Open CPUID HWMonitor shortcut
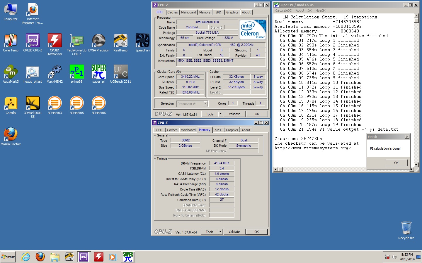The width and height of the screenshot is (422, 263). point(55,45)
